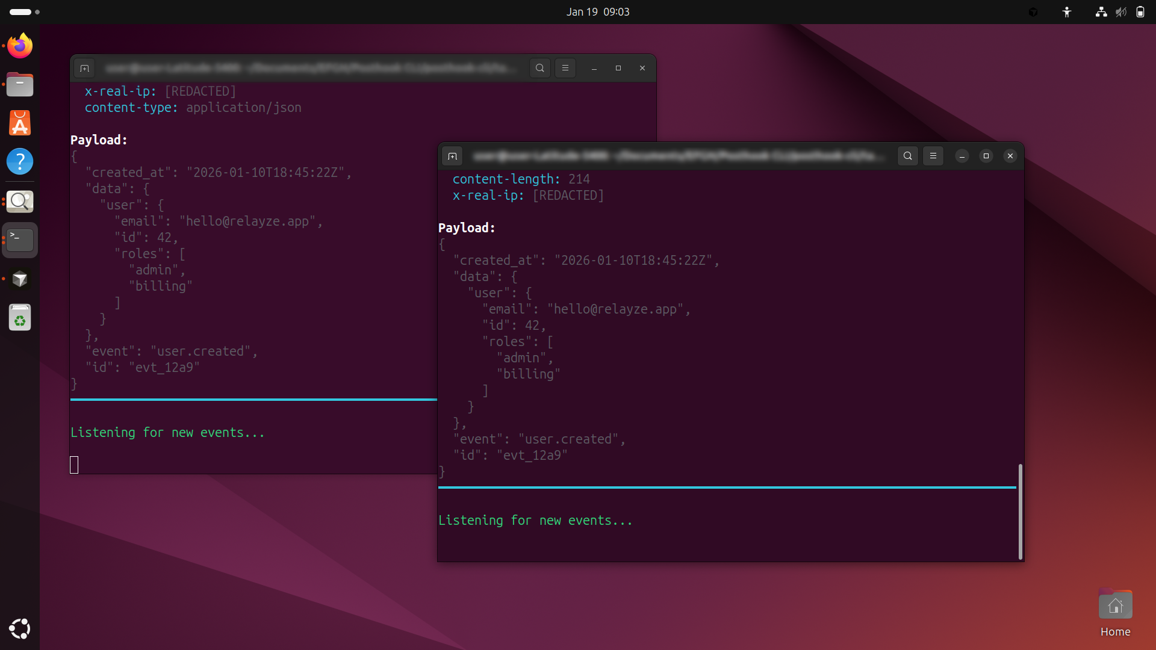Click Terminal icon in dock

pos(20,240)
